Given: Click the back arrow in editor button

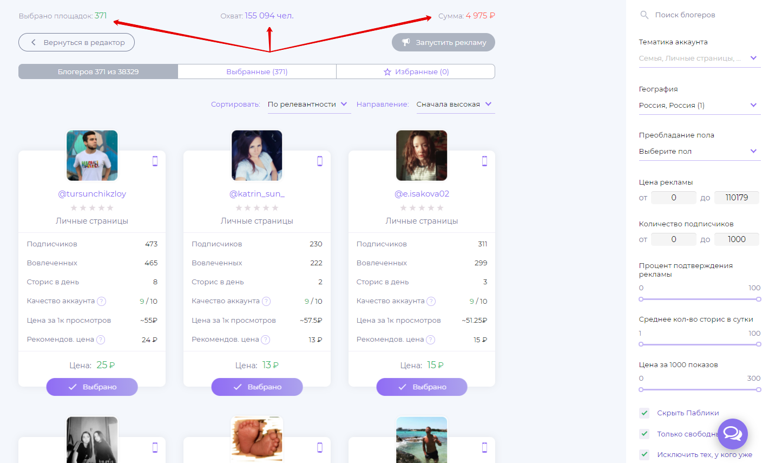Looking at the screenshot, I should tap(34, 42).
